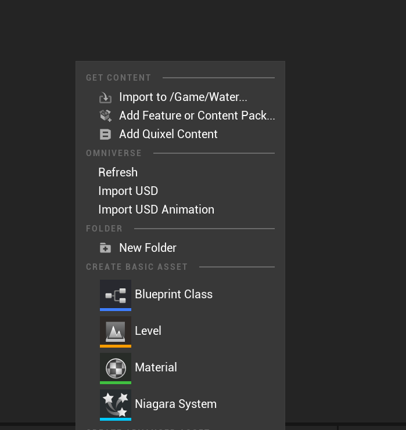Image resolution: width=406 pixels, height=430 pixels.
Task: Create a Niagara System asset via label
Action: tap(175, 404)
